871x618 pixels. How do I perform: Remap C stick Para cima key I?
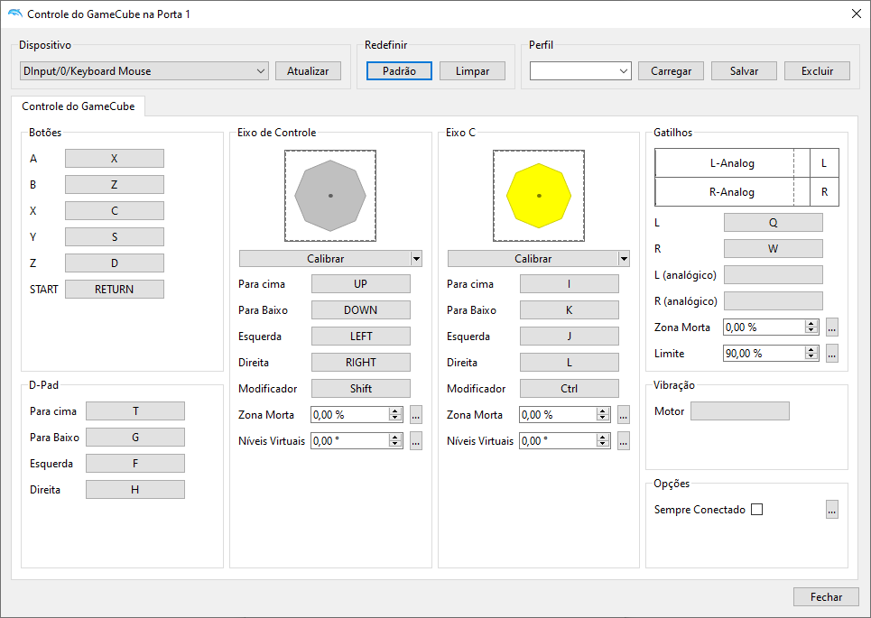[569, 283]
